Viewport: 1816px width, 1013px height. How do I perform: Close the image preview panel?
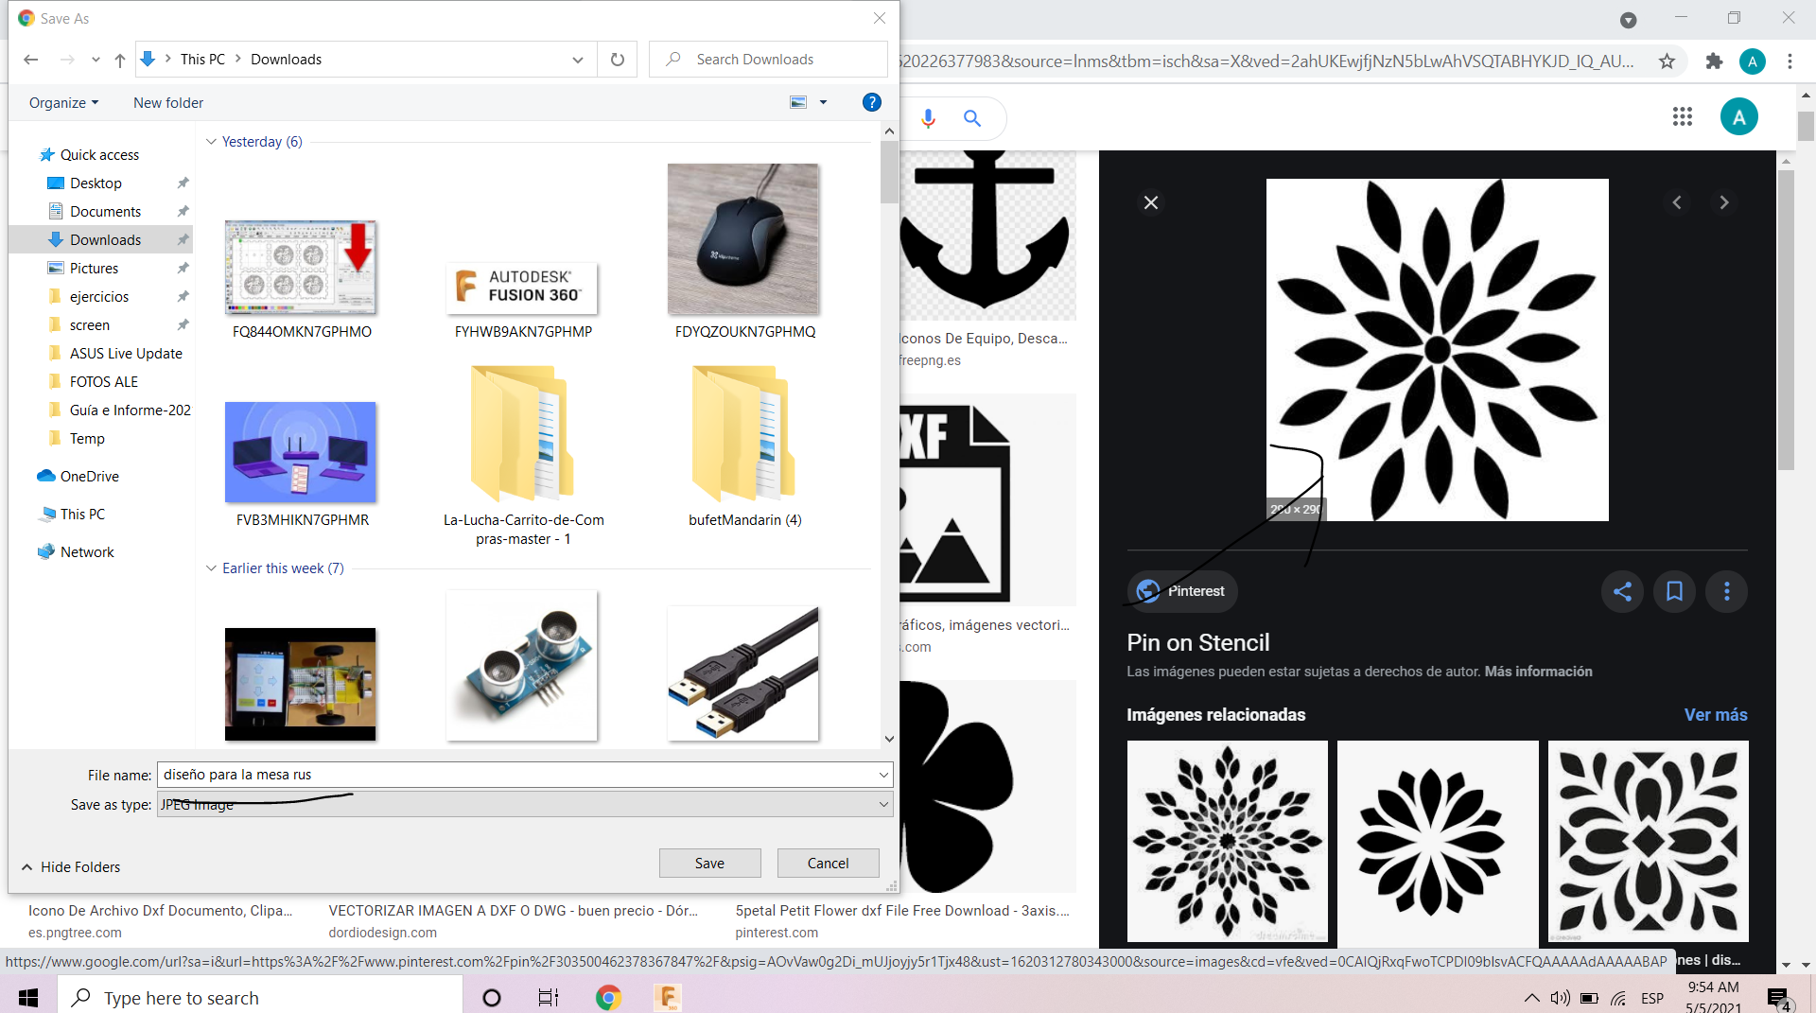[x=1151, y=202]
